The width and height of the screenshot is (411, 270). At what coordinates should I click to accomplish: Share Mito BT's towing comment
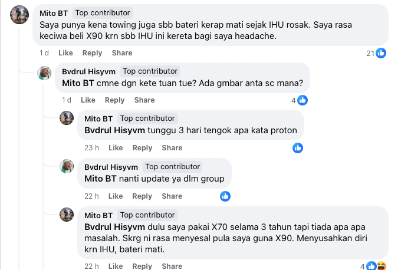122,53
